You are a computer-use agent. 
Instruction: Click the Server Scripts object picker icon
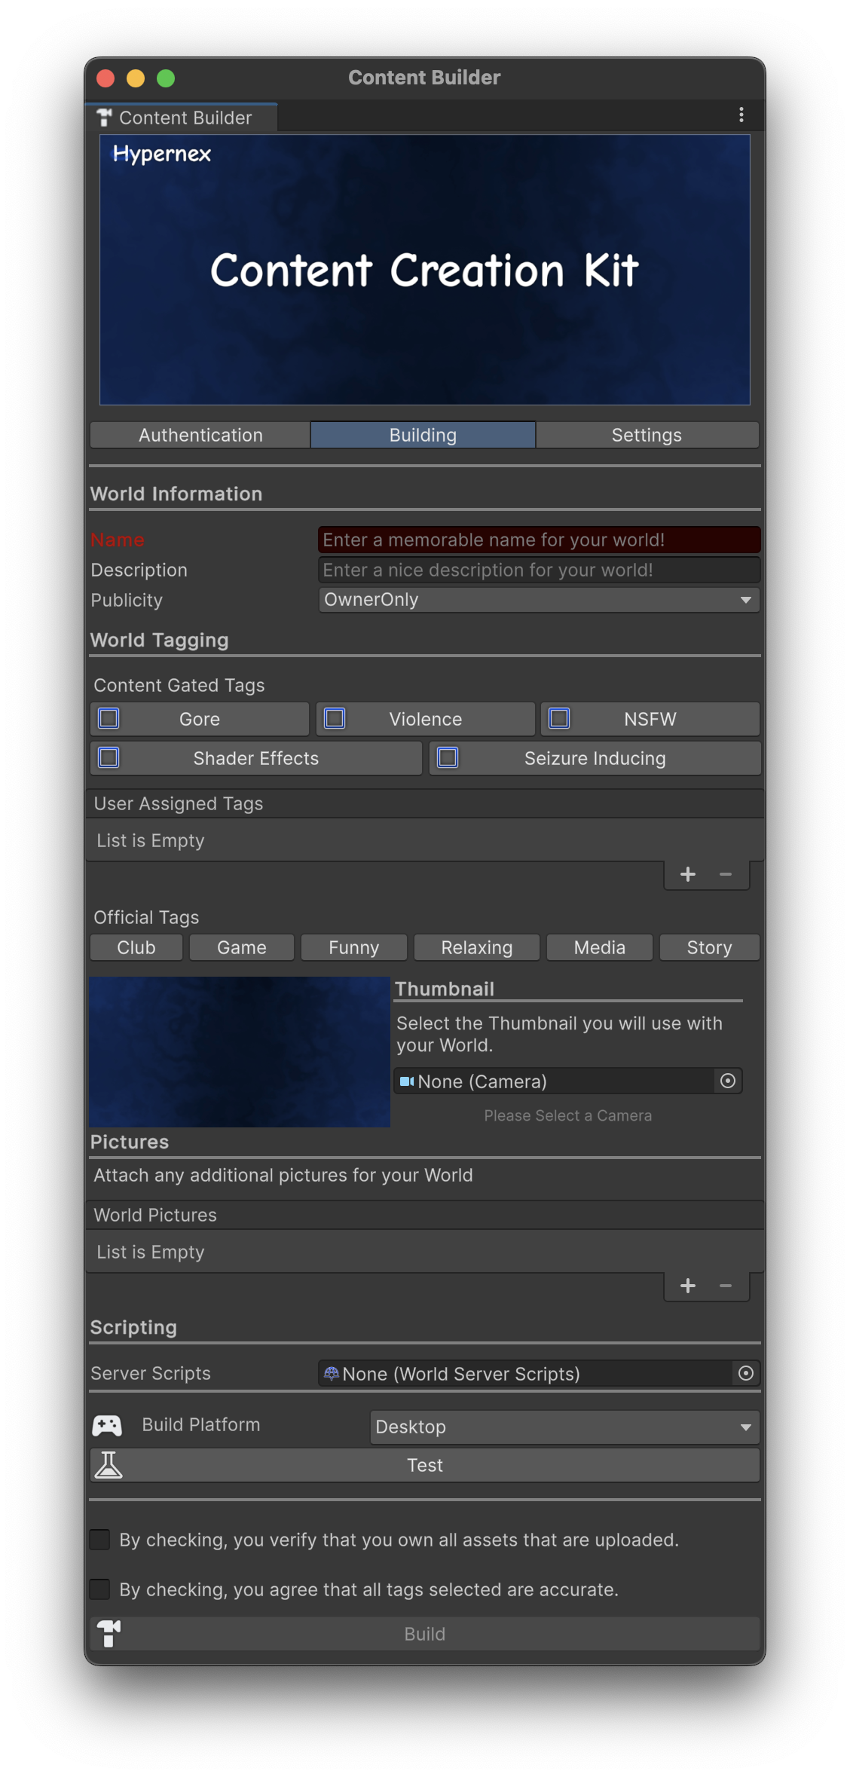coord(745,1373)
